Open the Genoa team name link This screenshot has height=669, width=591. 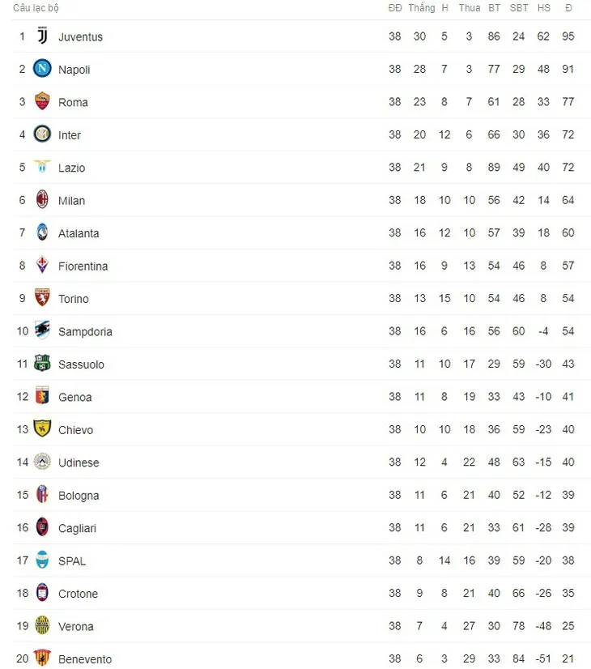pyautogui.click(x=74, y=398)
